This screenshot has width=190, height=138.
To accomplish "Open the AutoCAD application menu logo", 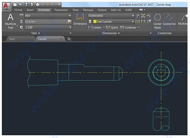I will pyautogui.click(x=6, y=6).
